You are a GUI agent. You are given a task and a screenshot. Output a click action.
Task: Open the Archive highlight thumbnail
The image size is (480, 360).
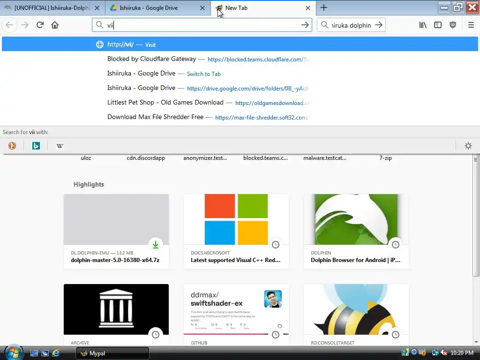click(x=116, y=309)
